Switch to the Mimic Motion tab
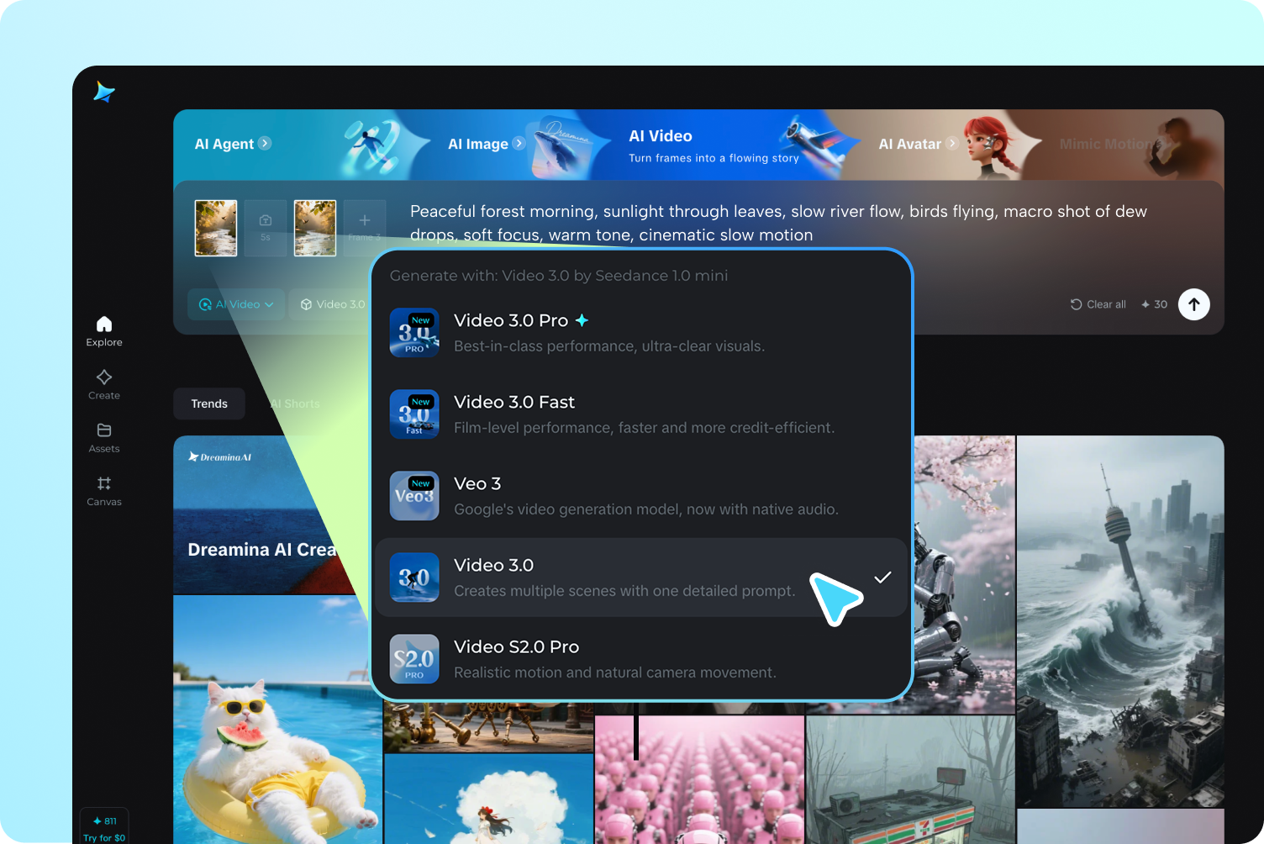Screen dimensions: 1264x844 [x=1106, y=144]
